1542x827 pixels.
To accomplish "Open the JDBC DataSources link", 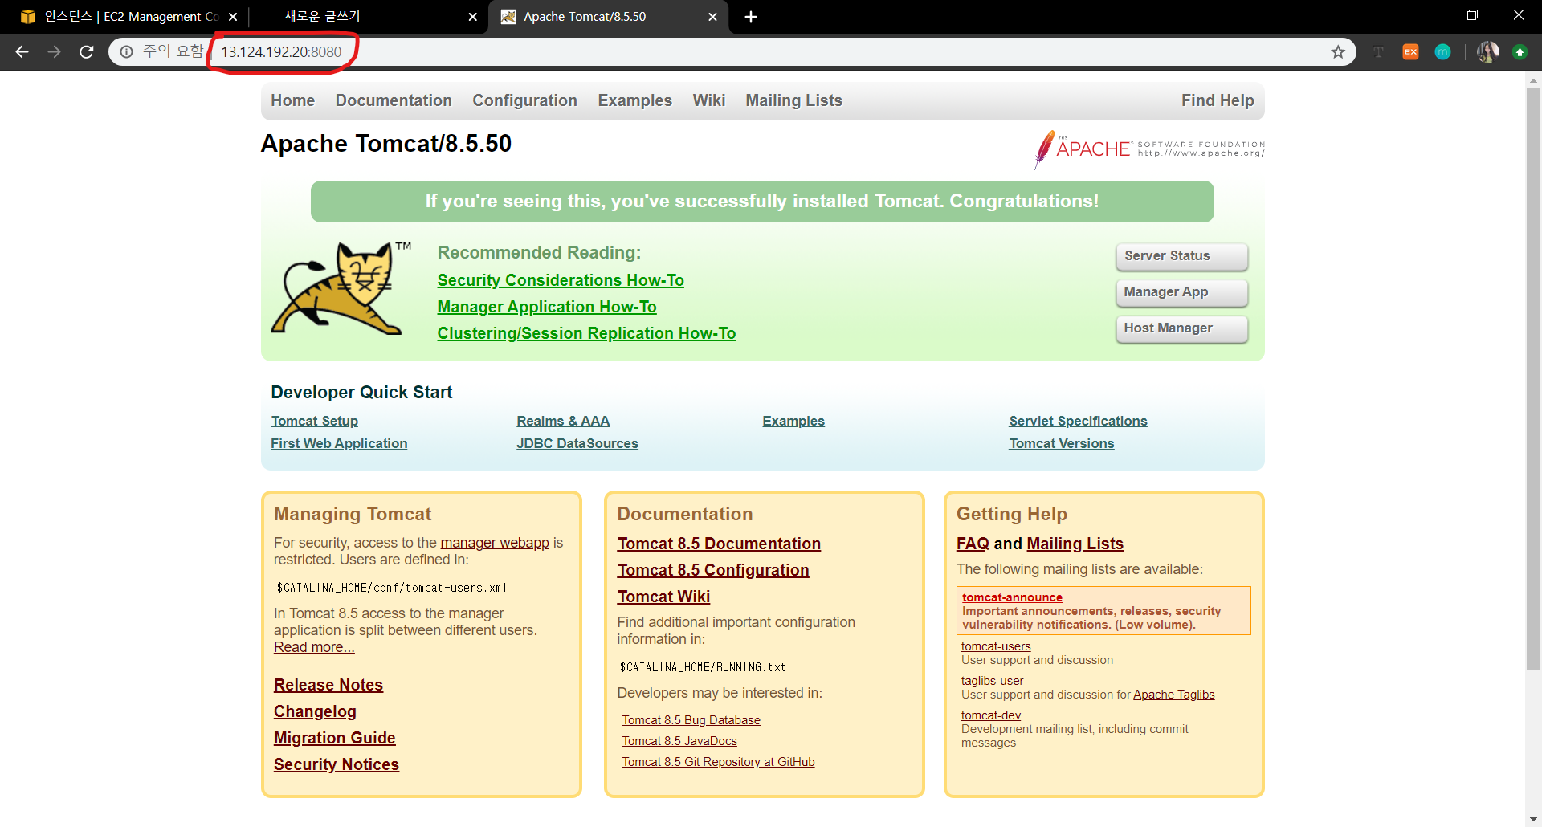I will (x=577, y=443).
